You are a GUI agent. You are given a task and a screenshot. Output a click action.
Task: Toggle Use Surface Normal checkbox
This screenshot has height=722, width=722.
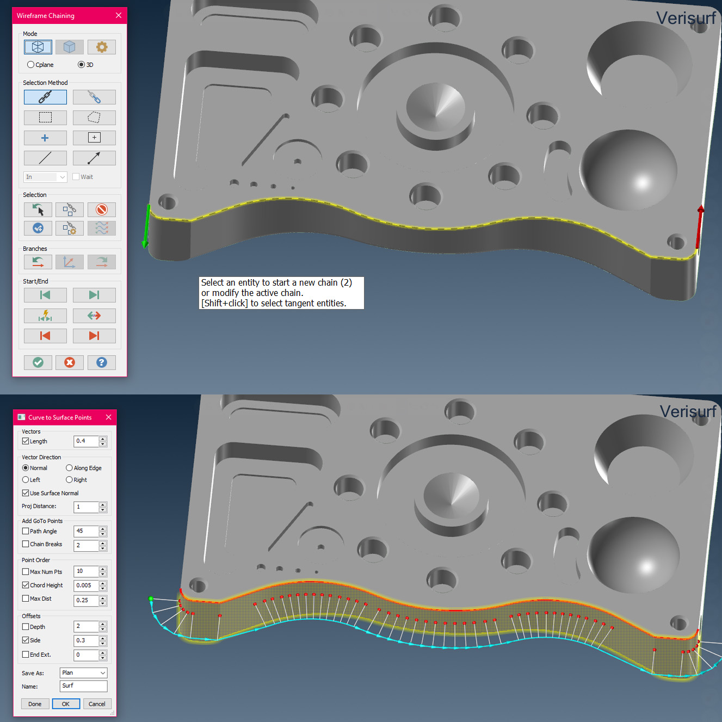coord(26,493)
